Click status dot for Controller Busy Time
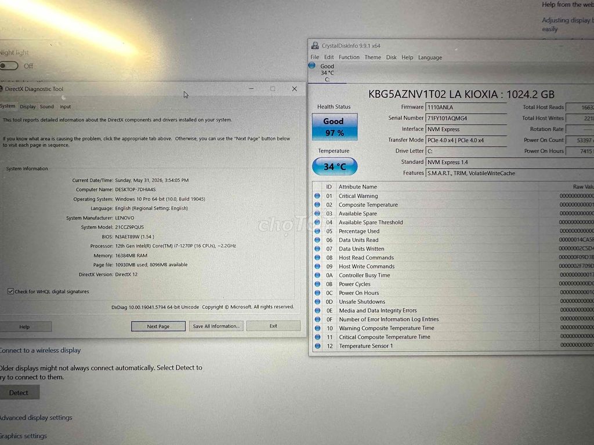Screen dimensions: 594x445 click(x=317, y=275)
